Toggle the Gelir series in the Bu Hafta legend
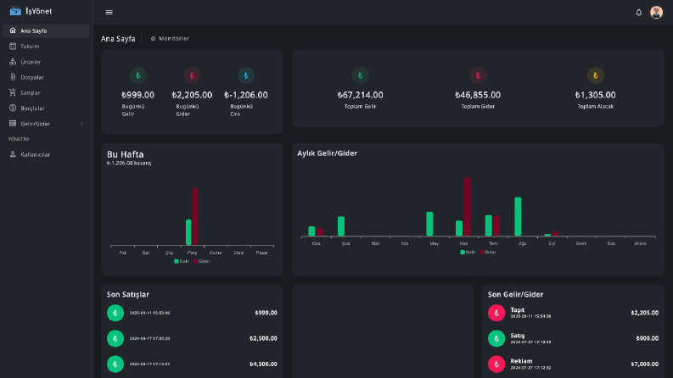The image size is (673, 378). pos(182,261)
